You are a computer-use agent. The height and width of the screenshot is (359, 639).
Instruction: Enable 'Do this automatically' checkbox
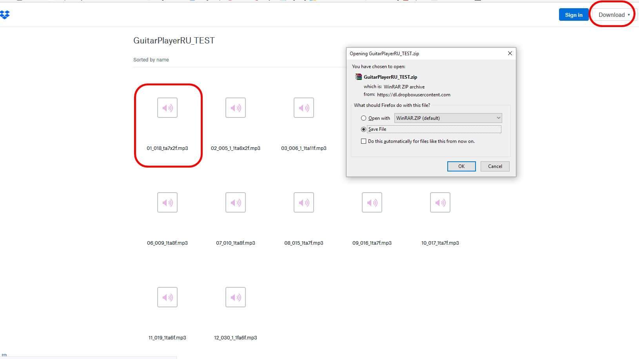click(x=364, y=141)
